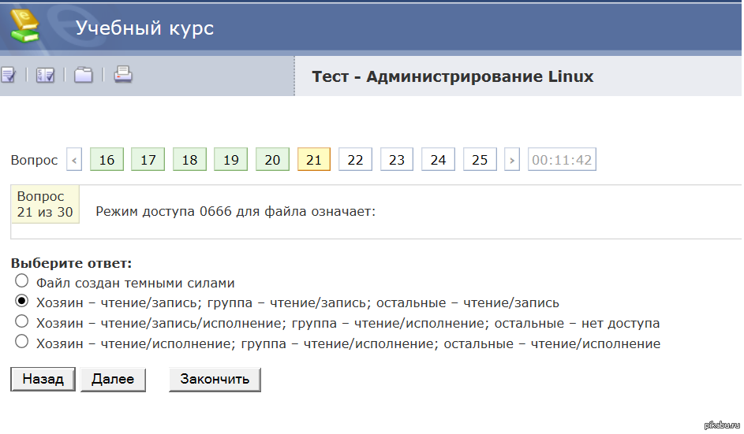The image size is (744, 434).
Task: Show next question numbers with right arrow
Action: 512,160
